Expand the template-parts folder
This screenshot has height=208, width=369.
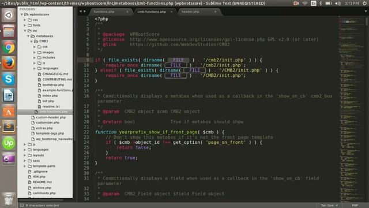coord(25,166)
